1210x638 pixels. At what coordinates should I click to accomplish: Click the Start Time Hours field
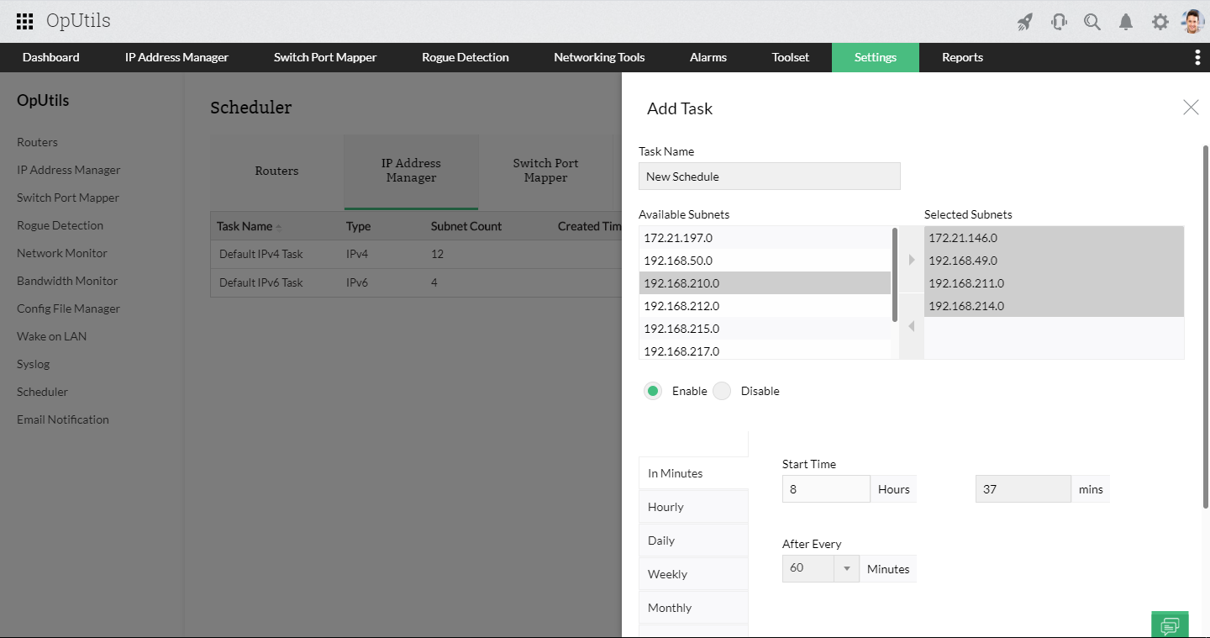pos(826,489)
